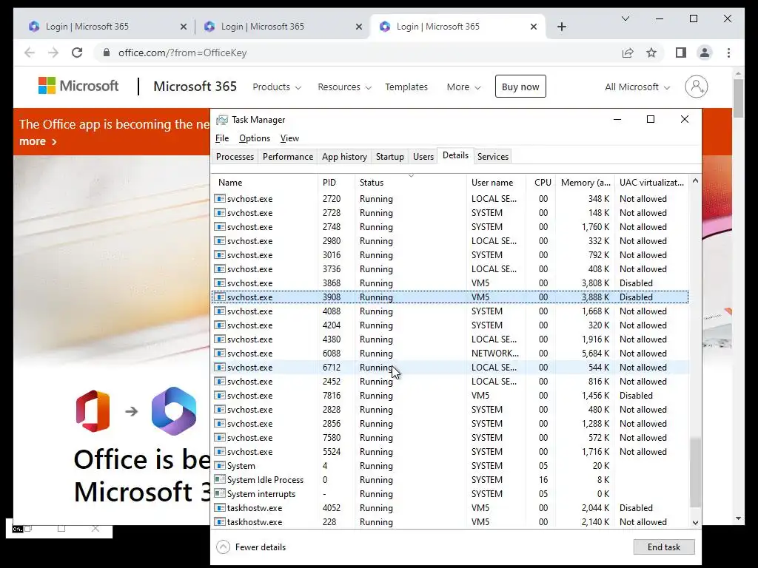This screenshot has height=568, width=758.
Task: Click the Task Manager scrollbar down arrow
Action: pyautogui.click(x=695, y=522)
